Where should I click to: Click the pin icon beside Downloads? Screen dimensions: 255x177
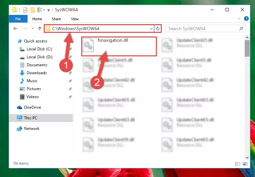(70, 73)
